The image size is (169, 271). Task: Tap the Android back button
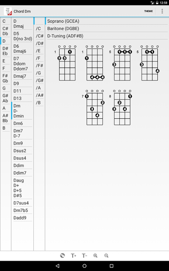(x=58, y=266)
